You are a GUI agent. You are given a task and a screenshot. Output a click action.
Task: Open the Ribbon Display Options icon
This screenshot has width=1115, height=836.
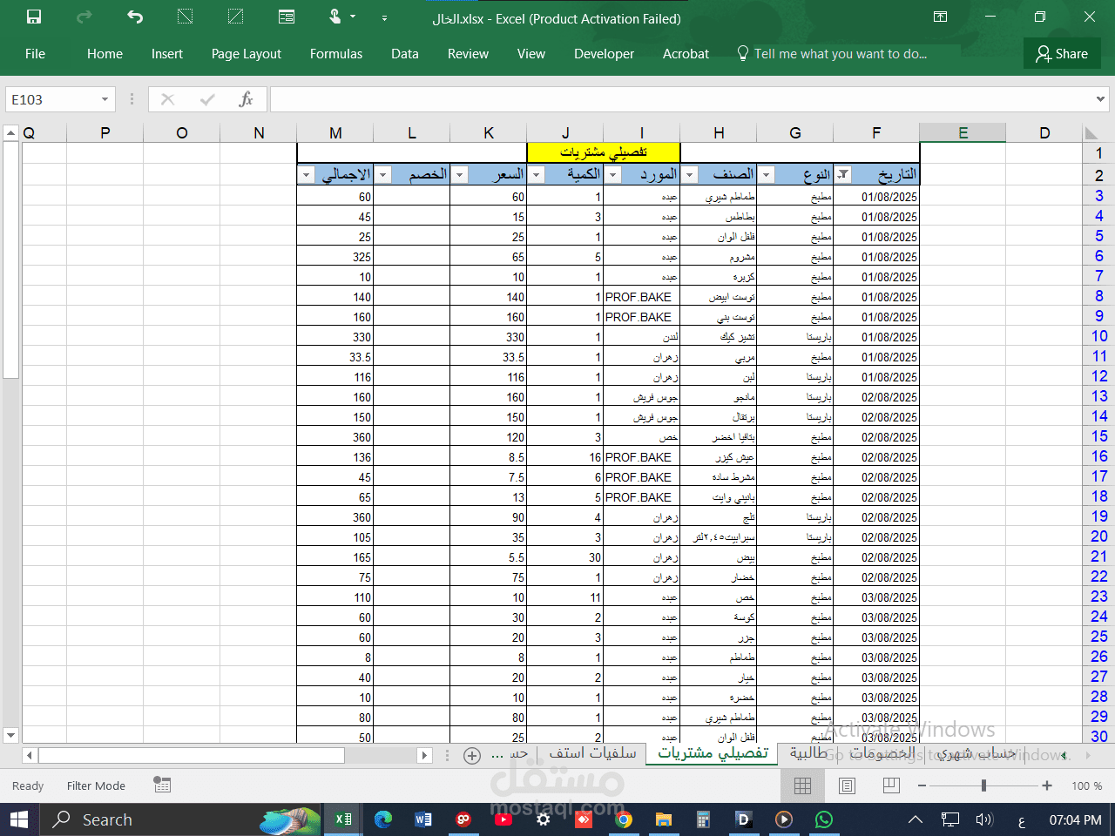[941, 17]
